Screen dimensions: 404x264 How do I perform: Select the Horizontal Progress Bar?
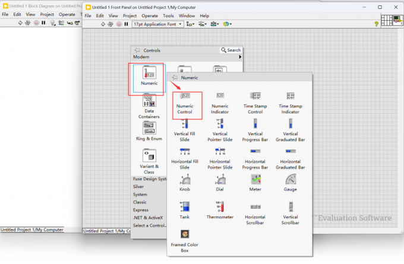coord(255,158)
